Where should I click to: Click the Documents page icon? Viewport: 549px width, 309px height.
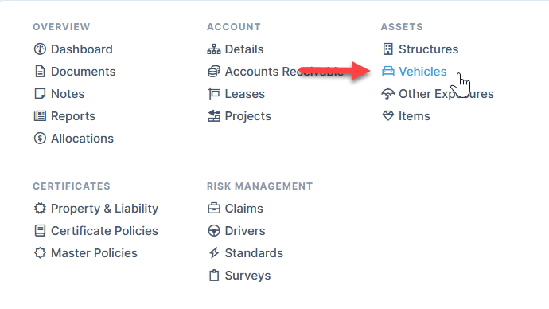(x=40, y=72)
